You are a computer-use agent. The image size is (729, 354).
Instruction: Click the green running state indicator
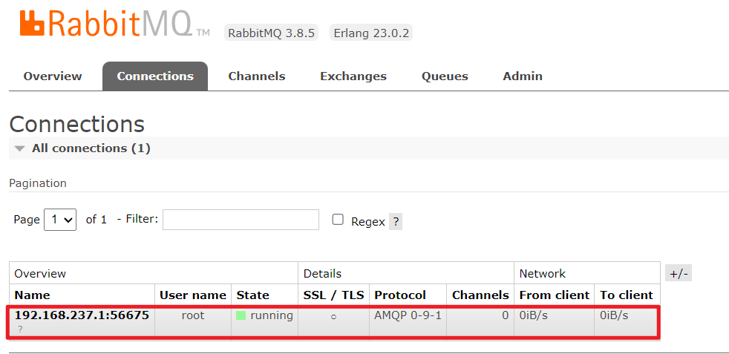pos(241,316)
